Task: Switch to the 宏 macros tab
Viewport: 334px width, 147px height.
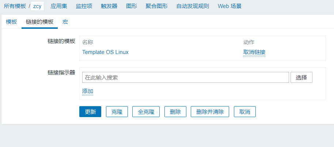Action: point(65,22)
